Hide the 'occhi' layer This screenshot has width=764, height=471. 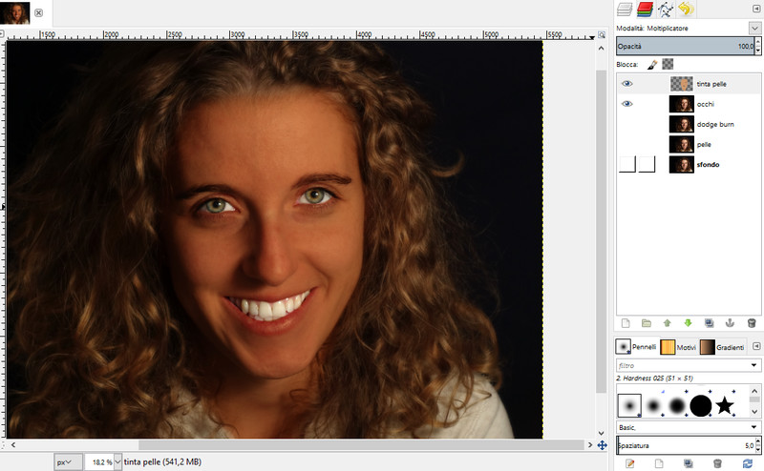(627, 104)
